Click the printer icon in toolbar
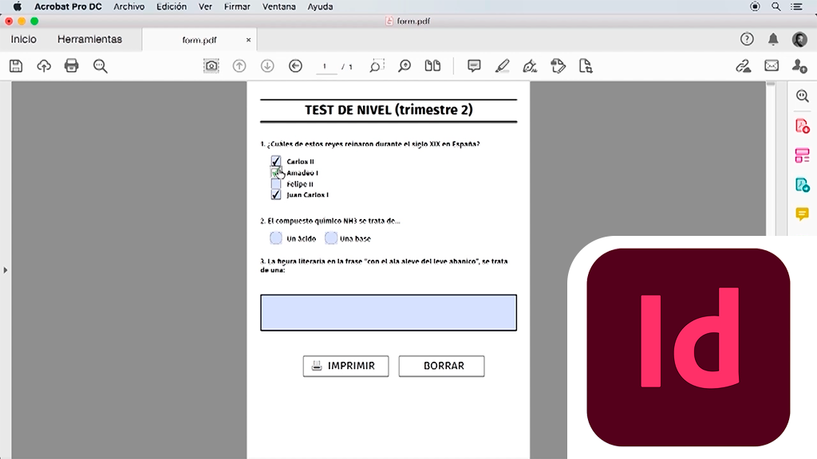 point(72,66)
